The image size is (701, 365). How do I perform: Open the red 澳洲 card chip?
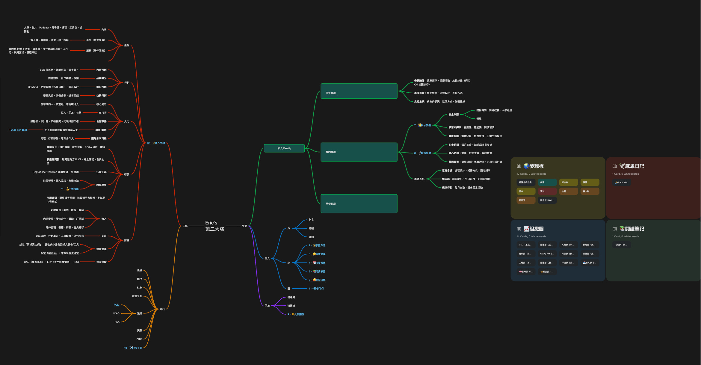pyautogui.click(x=547, y=191)
